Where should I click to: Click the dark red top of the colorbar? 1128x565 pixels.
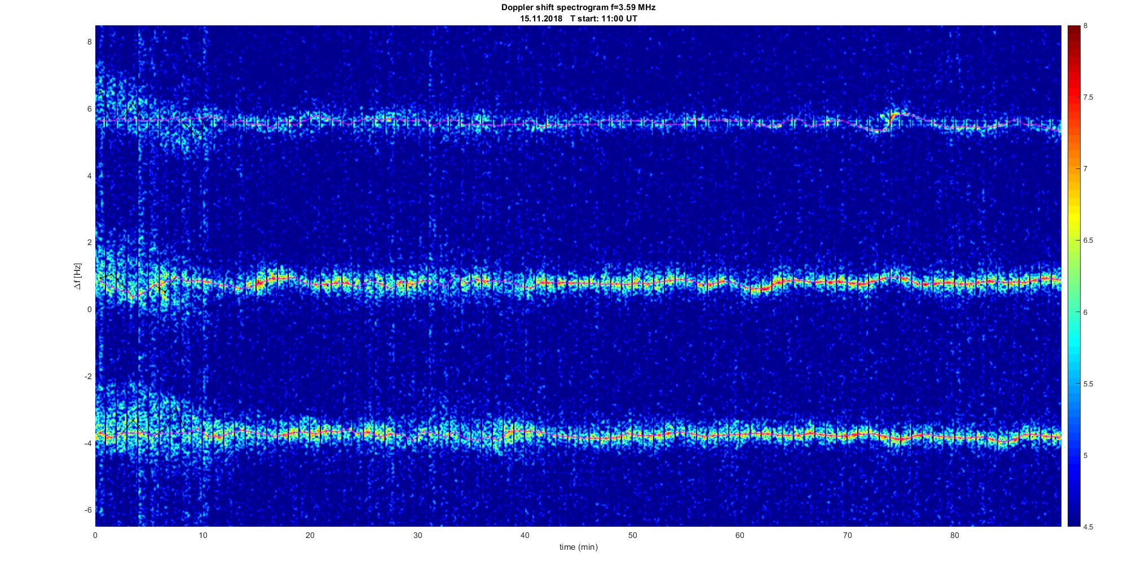tap(1073, 31)
